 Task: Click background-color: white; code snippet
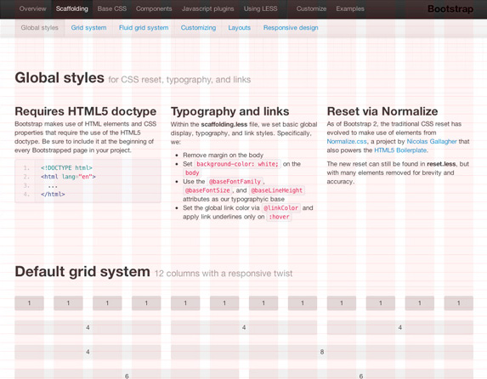coord(237,164)
